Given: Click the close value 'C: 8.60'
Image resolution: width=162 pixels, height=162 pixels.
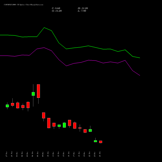Looking at the screenshot, I should tap(56, 8).
